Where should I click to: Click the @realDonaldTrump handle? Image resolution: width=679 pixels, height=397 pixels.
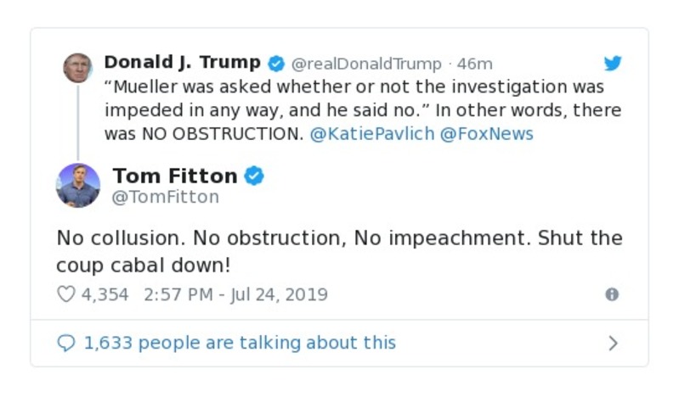click(366, 64)
